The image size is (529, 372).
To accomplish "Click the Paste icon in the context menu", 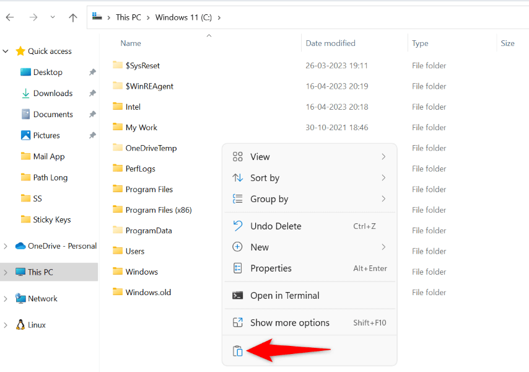I will click(x=238, y=350).
